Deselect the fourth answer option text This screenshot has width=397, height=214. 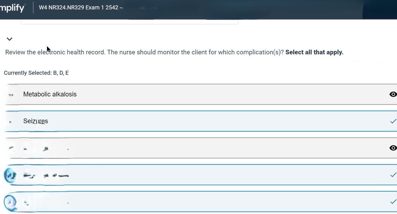click(x=46, y=176)
